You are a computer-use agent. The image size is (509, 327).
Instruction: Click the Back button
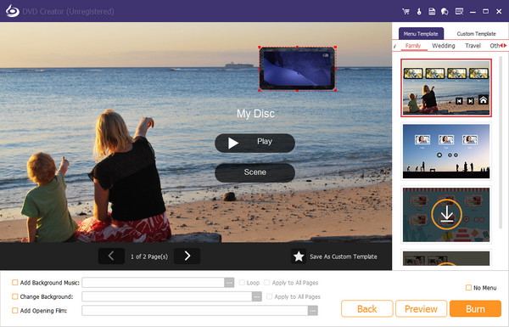point(367,309)
